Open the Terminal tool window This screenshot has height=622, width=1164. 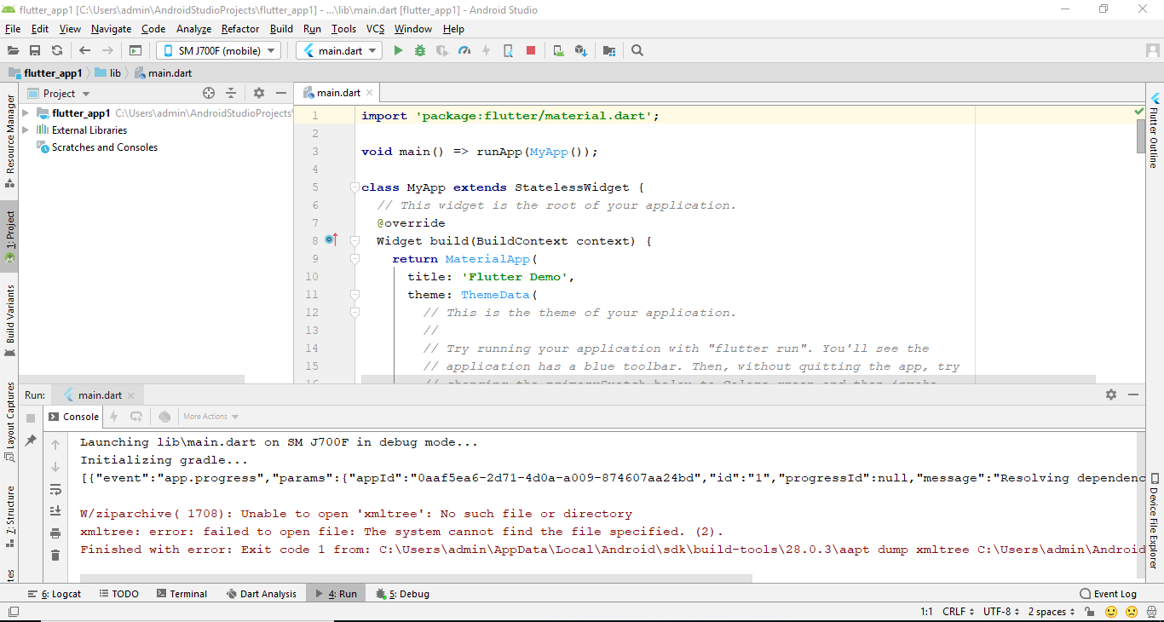182,594
